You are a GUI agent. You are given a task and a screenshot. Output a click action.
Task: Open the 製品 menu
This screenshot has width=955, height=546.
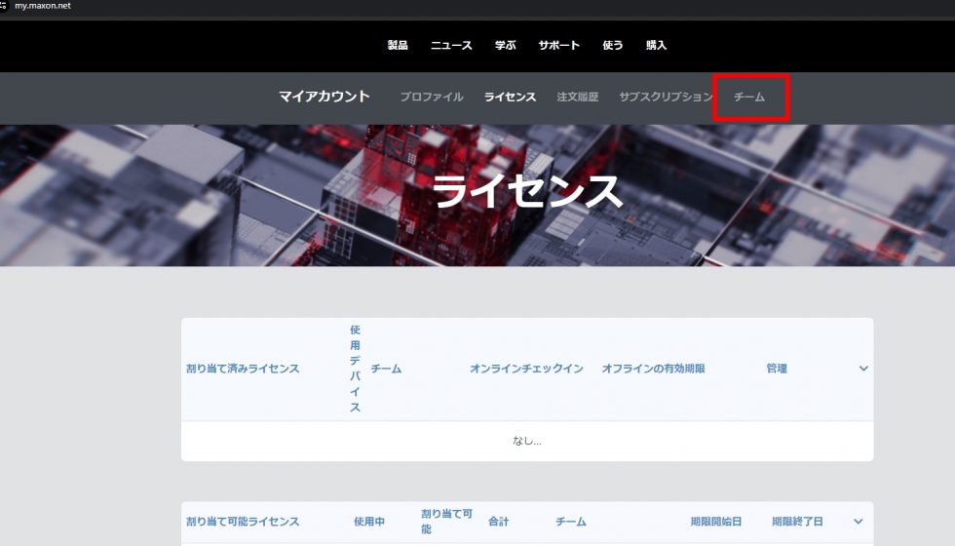398,45
